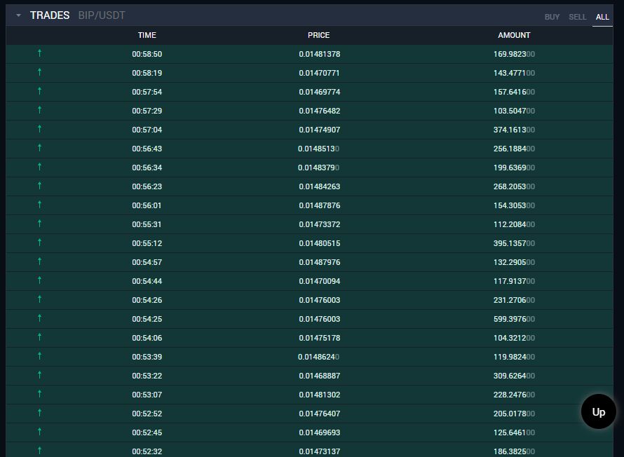The image size is (624, 457).
Task: Click the up arrow for 00:57:54 trade
Action: click(39, 91)
